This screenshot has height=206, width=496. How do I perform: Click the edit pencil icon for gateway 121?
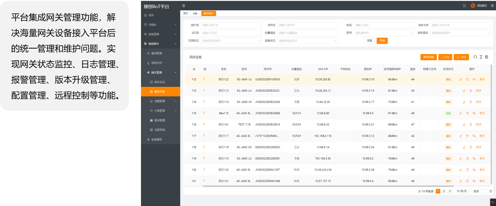pos(460,181)
